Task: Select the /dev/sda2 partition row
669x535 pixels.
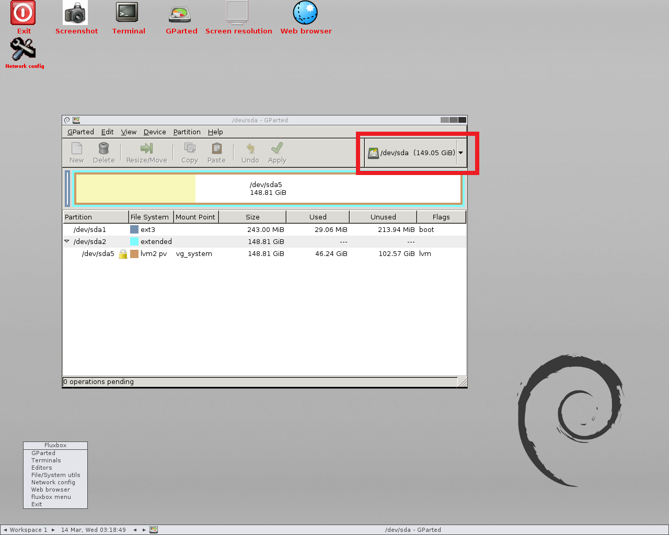Action: coord(264,241)
